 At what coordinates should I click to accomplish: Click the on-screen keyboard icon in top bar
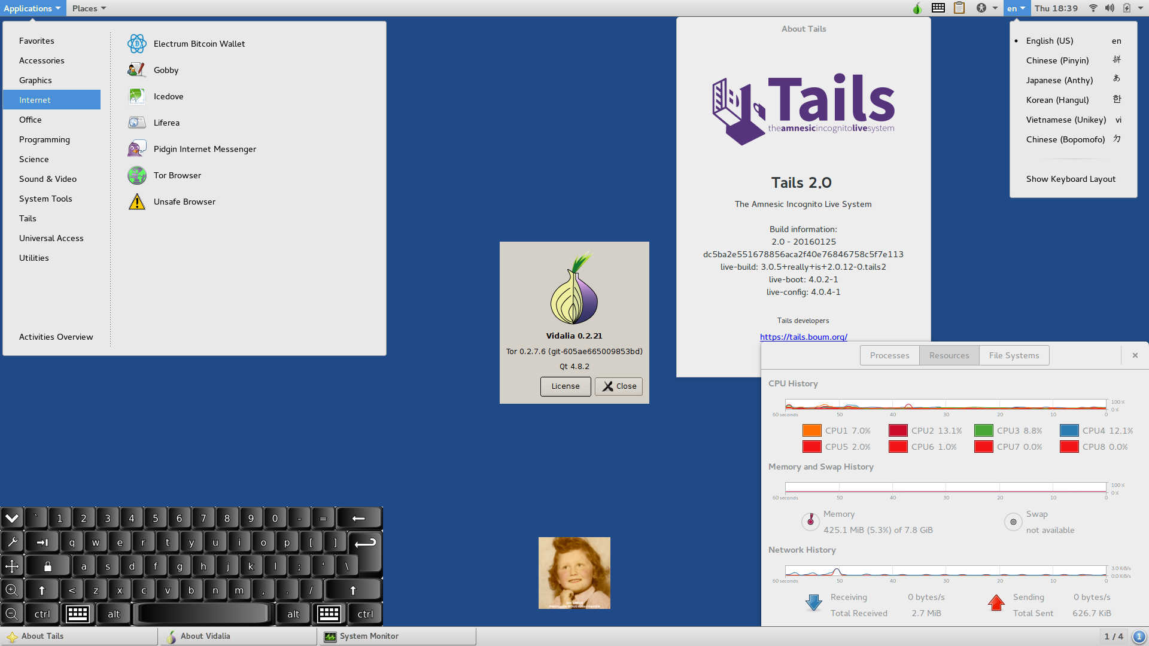(938, 8)
